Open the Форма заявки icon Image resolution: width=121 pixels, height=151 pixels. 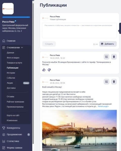point(4,148)
